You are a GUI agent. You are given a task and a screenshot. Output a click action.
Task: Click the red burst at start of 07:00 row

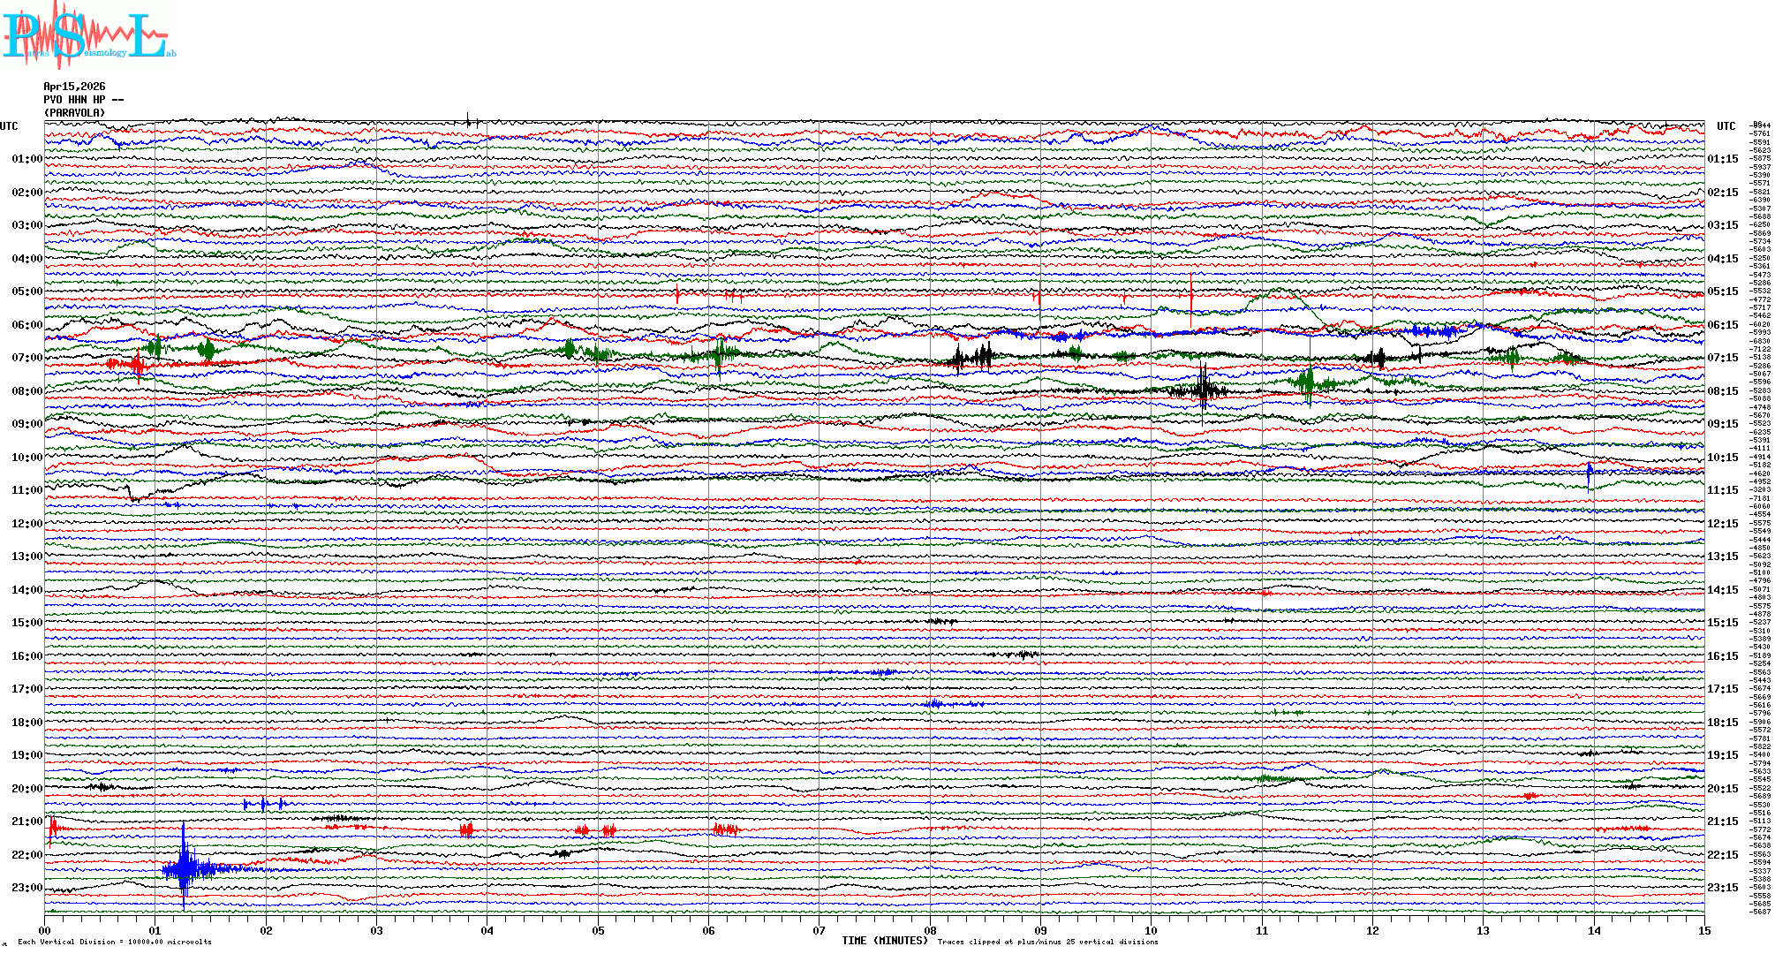(x=131, y=363)
